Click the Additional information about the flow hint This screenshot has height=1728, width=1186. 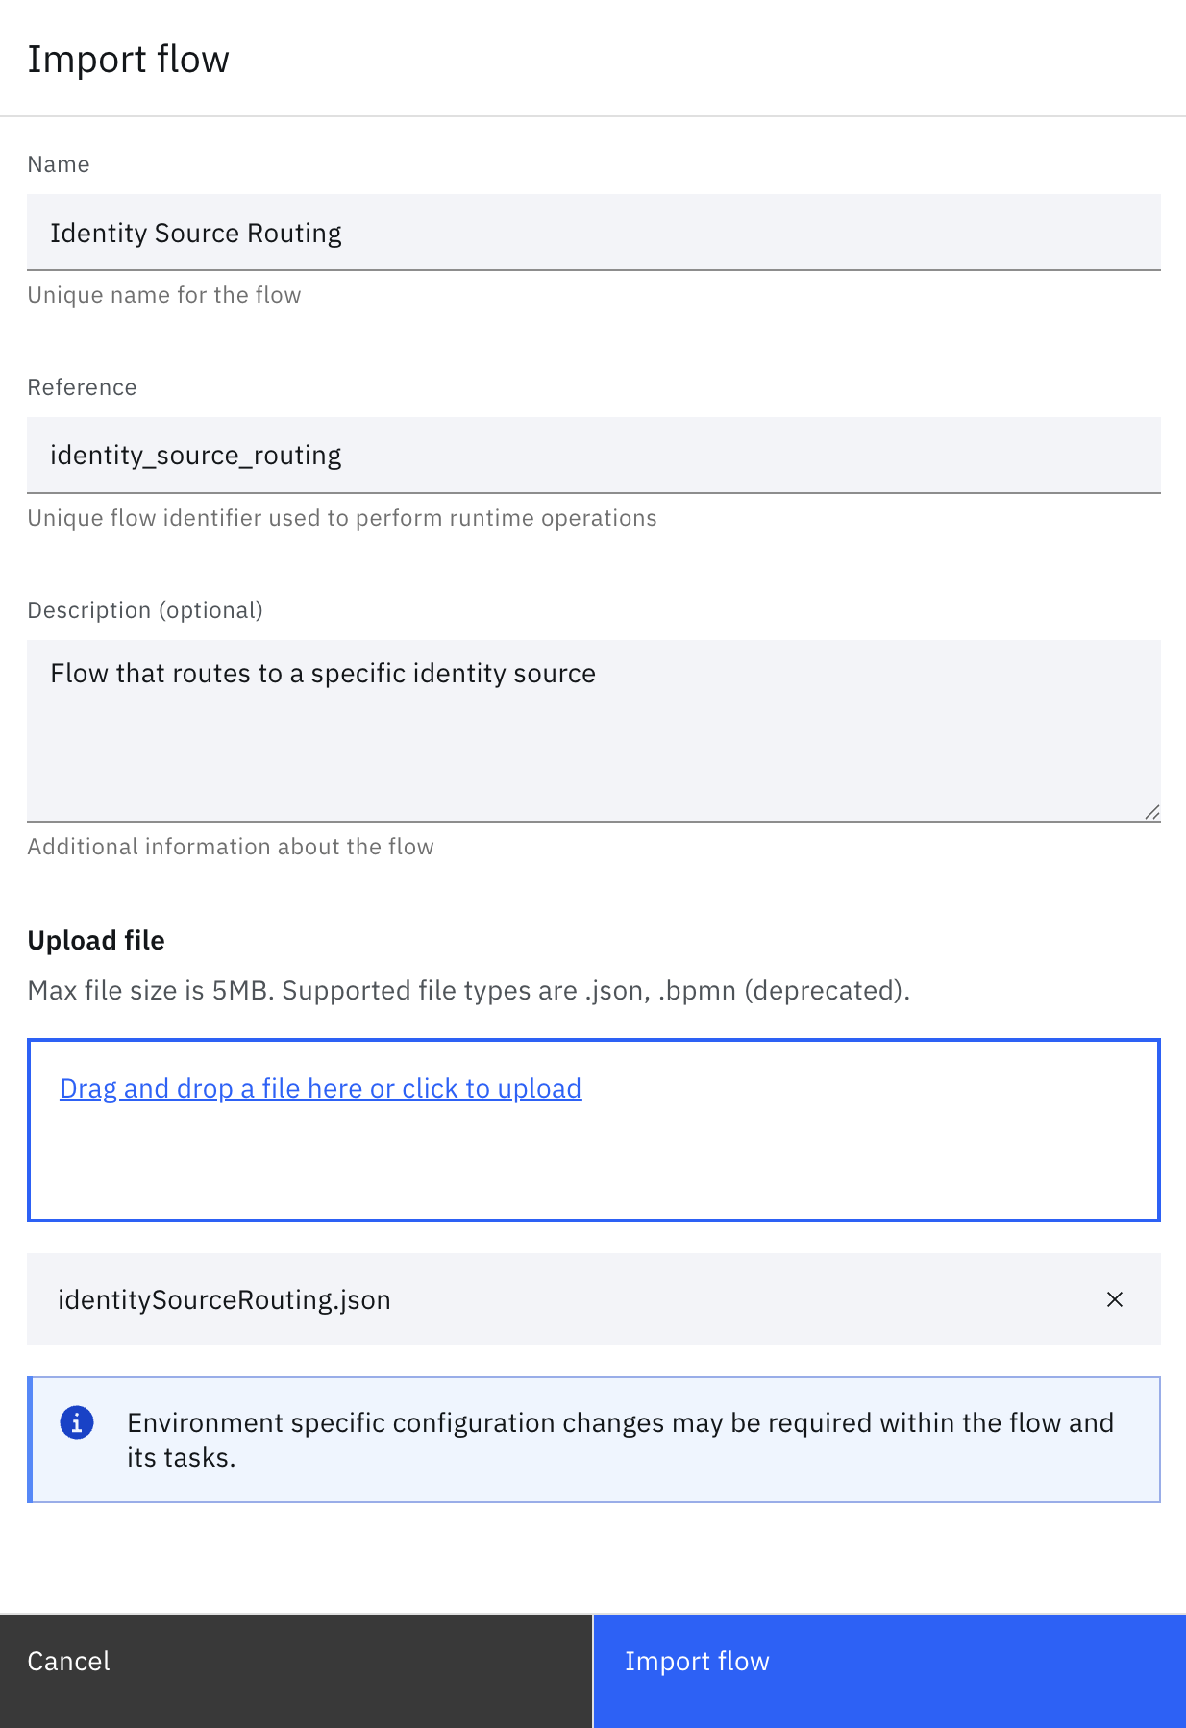[x=231, y=847]
